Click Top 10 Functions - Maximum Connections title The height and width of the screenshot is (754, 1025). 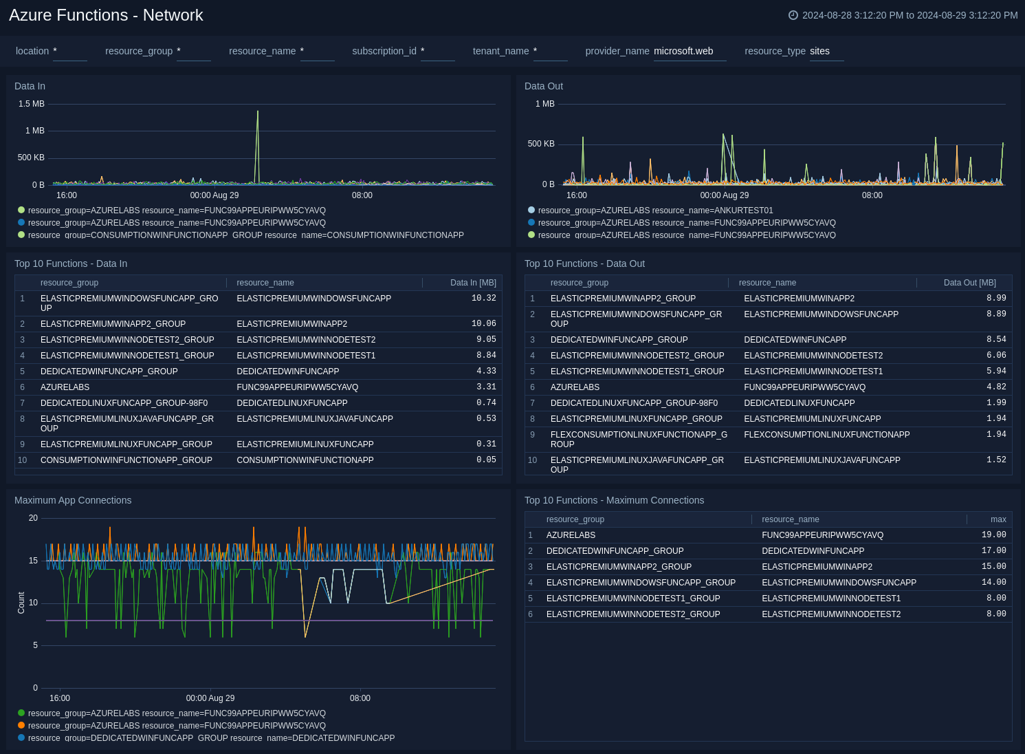pos(614,500)
